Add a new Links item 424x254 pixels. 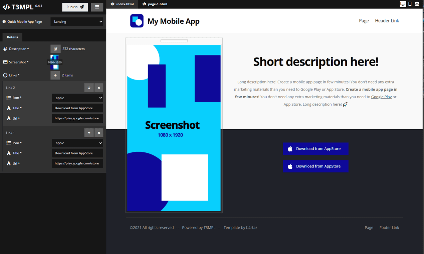[x=55, y=75]
